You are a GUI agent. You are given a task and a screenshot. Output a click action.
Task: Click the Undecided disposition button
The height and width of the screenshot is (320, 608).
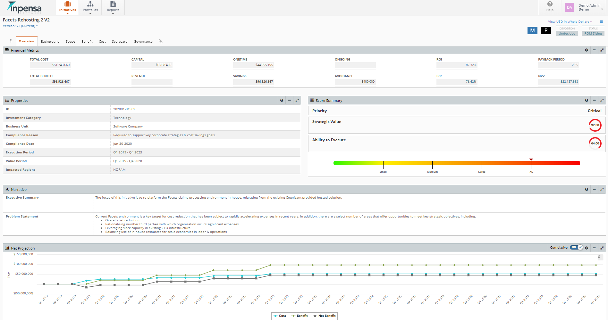(x=567, y=33)
